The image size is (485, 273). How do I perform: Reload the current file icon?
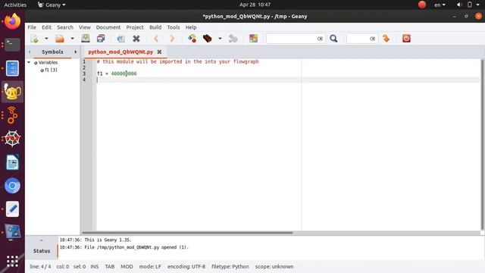click(121, 39)
